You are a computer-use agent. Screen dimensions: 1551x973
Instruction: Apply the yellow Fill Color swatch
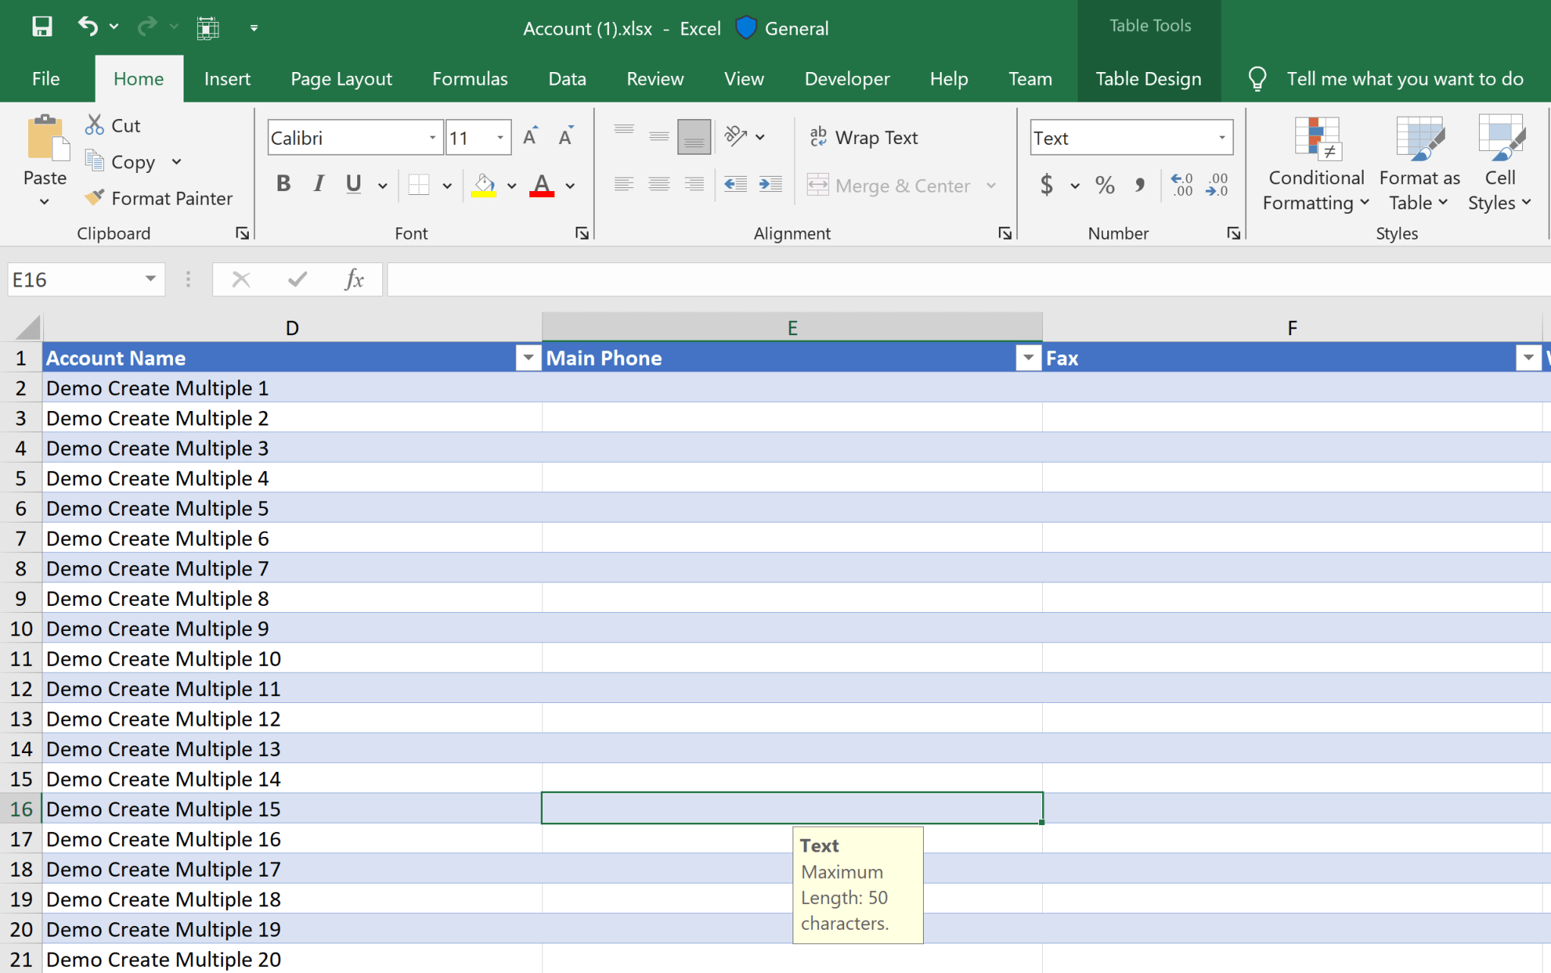(484, 184)
